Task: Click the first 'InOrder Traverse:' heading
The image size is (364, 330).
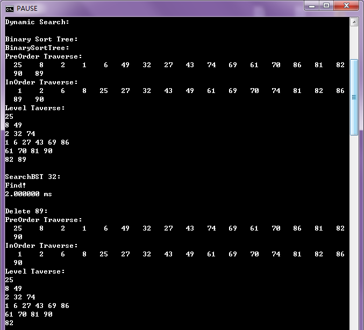Action: pyautogui.click(x=41, y=82)
